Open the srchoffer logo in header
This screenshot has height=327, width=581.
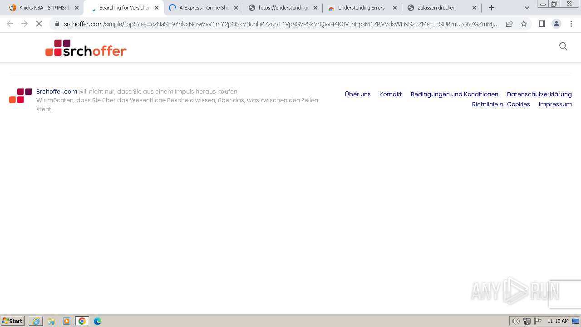86,48
